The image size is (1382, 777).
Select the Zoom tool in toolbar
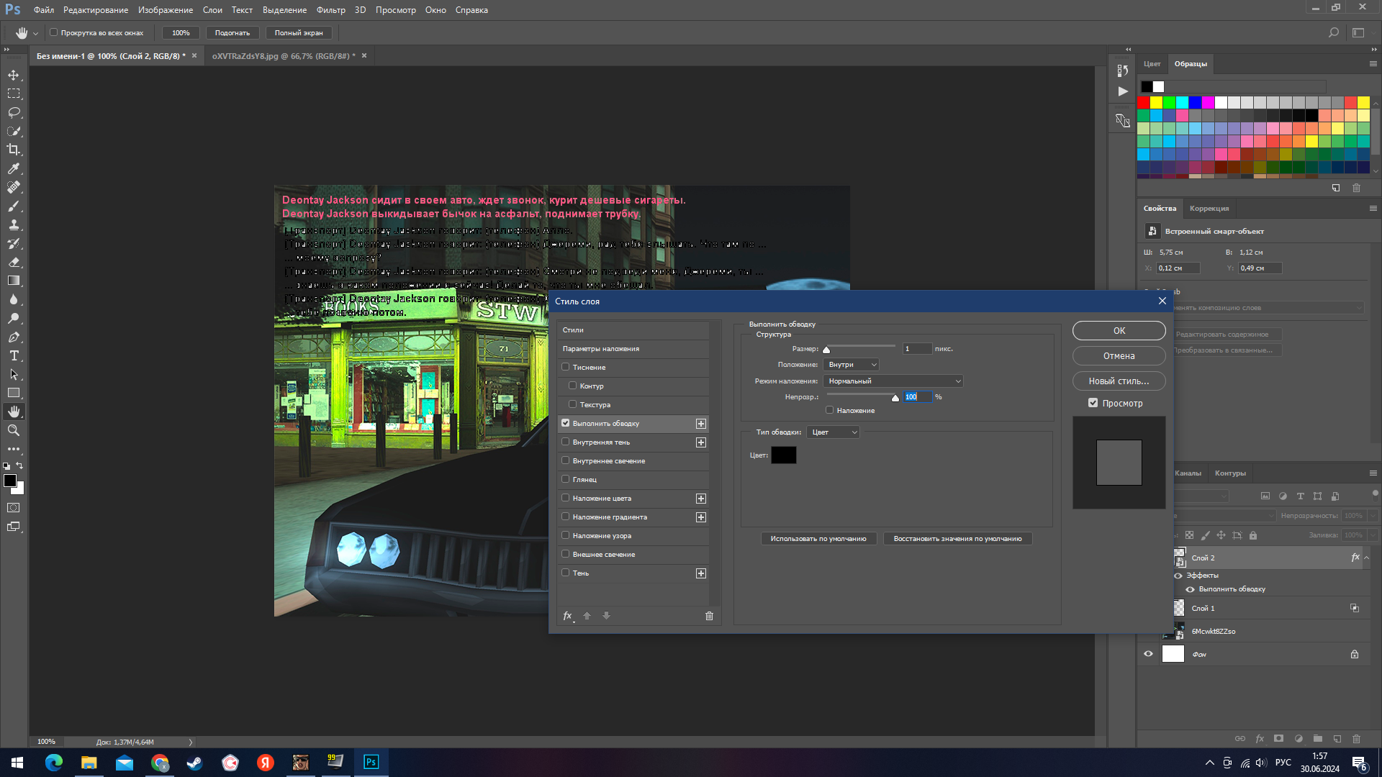tap(14, 430)
